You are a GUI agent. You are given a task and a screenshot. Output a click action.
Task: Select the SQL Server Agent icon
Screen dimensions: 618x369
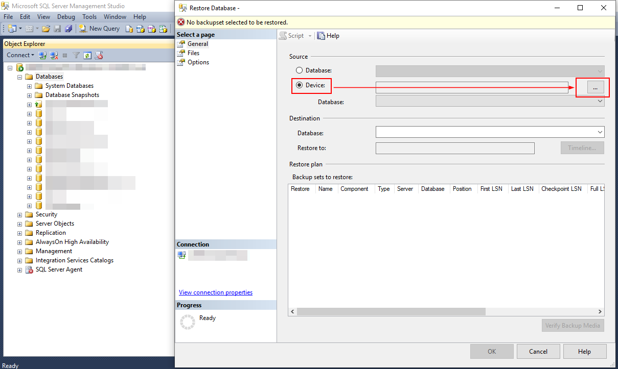[x=29, y=269]
